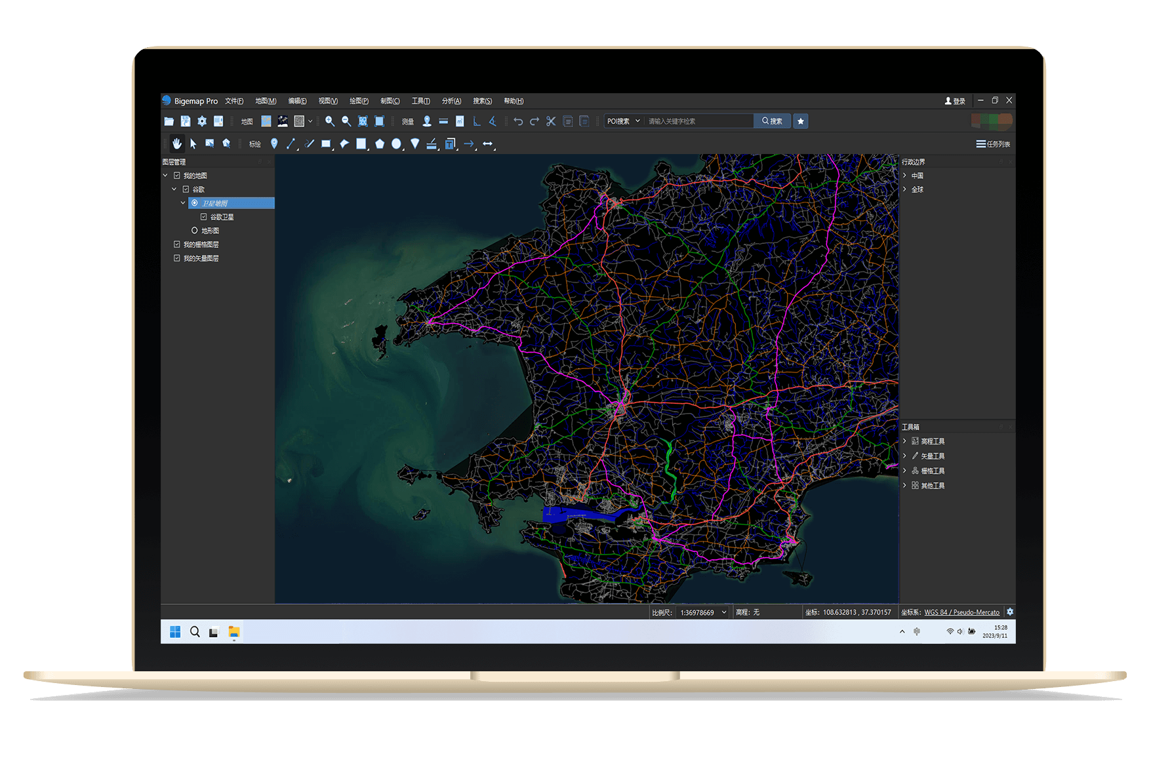
Task: Expand the 全球 boundary node
Action: coord(905,189)
